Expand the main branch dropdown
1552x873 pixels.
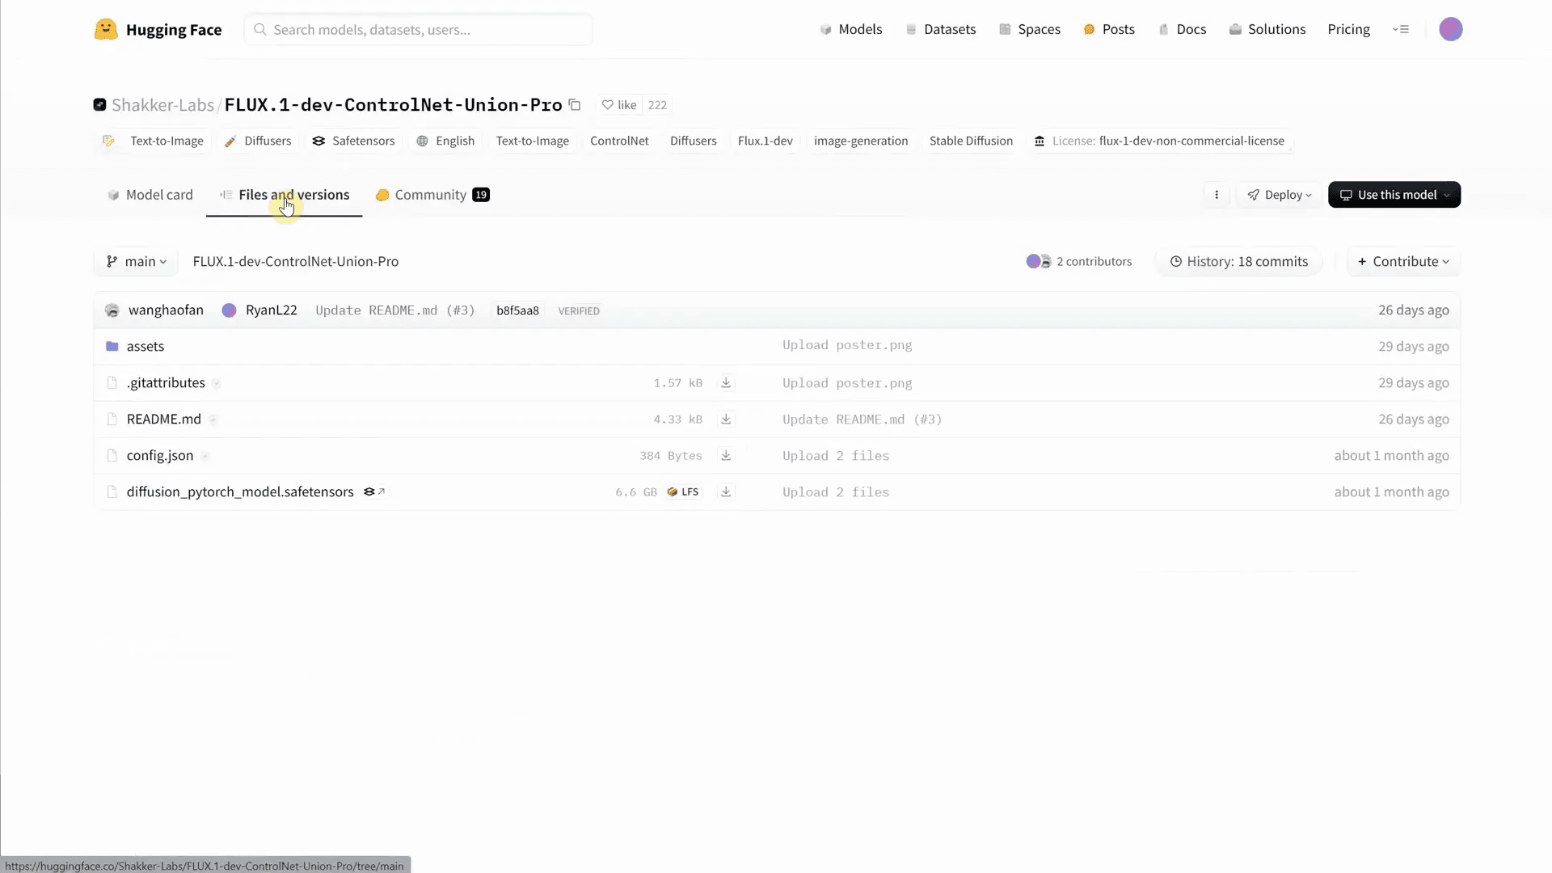137,262
